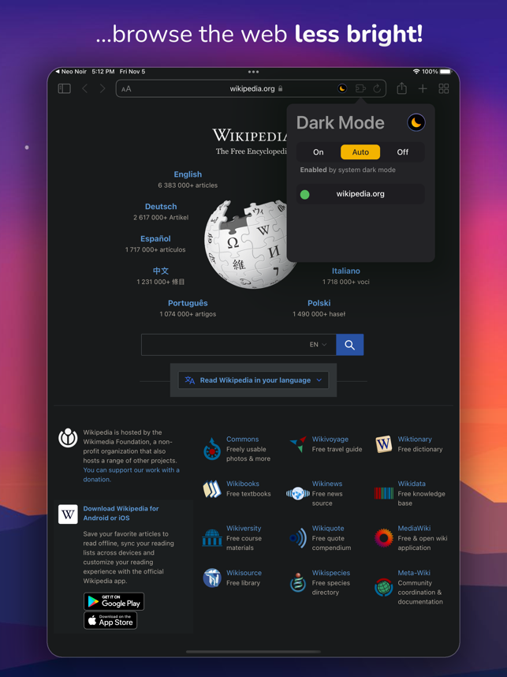Open the Wikinews globe icon
This screenshot has height=677, width=507.
point(298,493)
